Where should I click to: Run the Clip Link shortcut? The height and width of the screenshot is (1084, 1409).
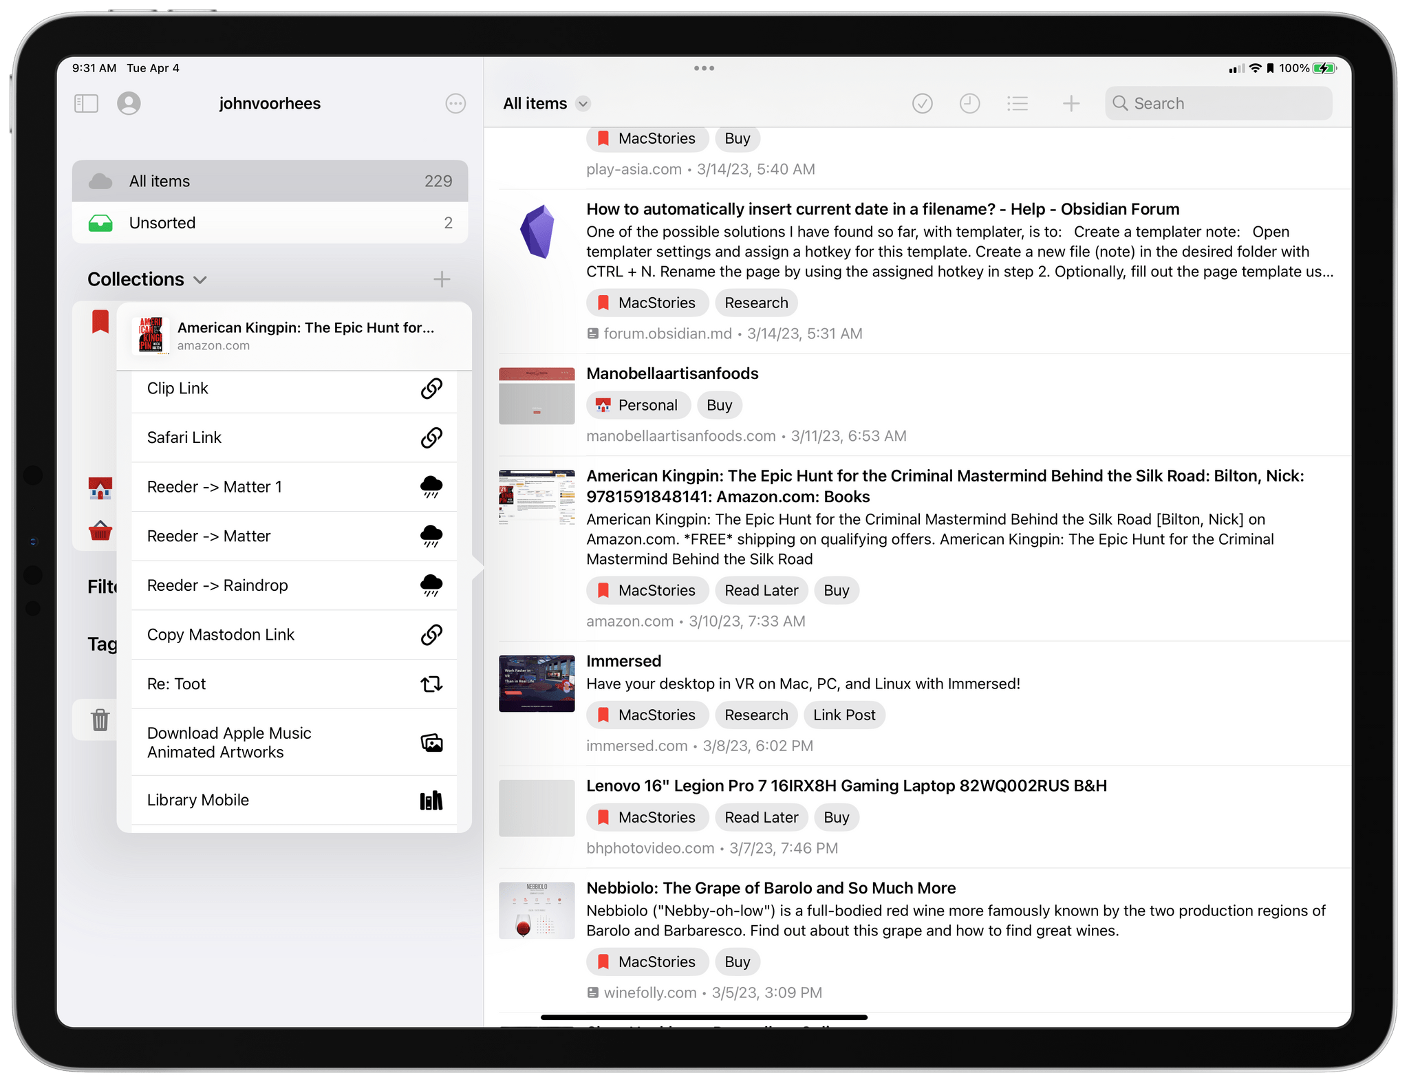[x=294, y=389]
